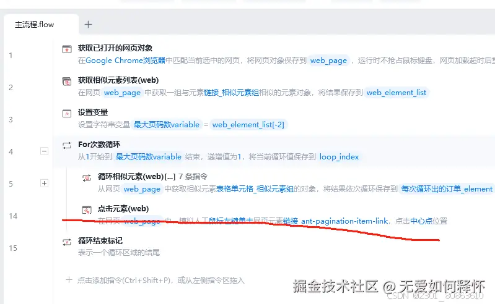This screenshot has width=495, height=304.
Task: Expand the 循环相似元素 block at line 5
Action: click(x=44, y=183)
